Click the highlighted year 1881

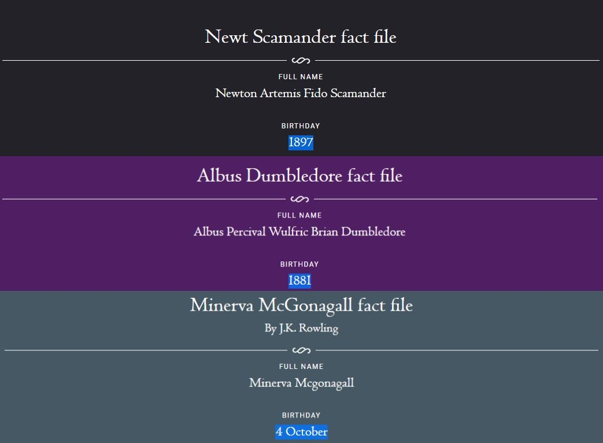point(299,280)
